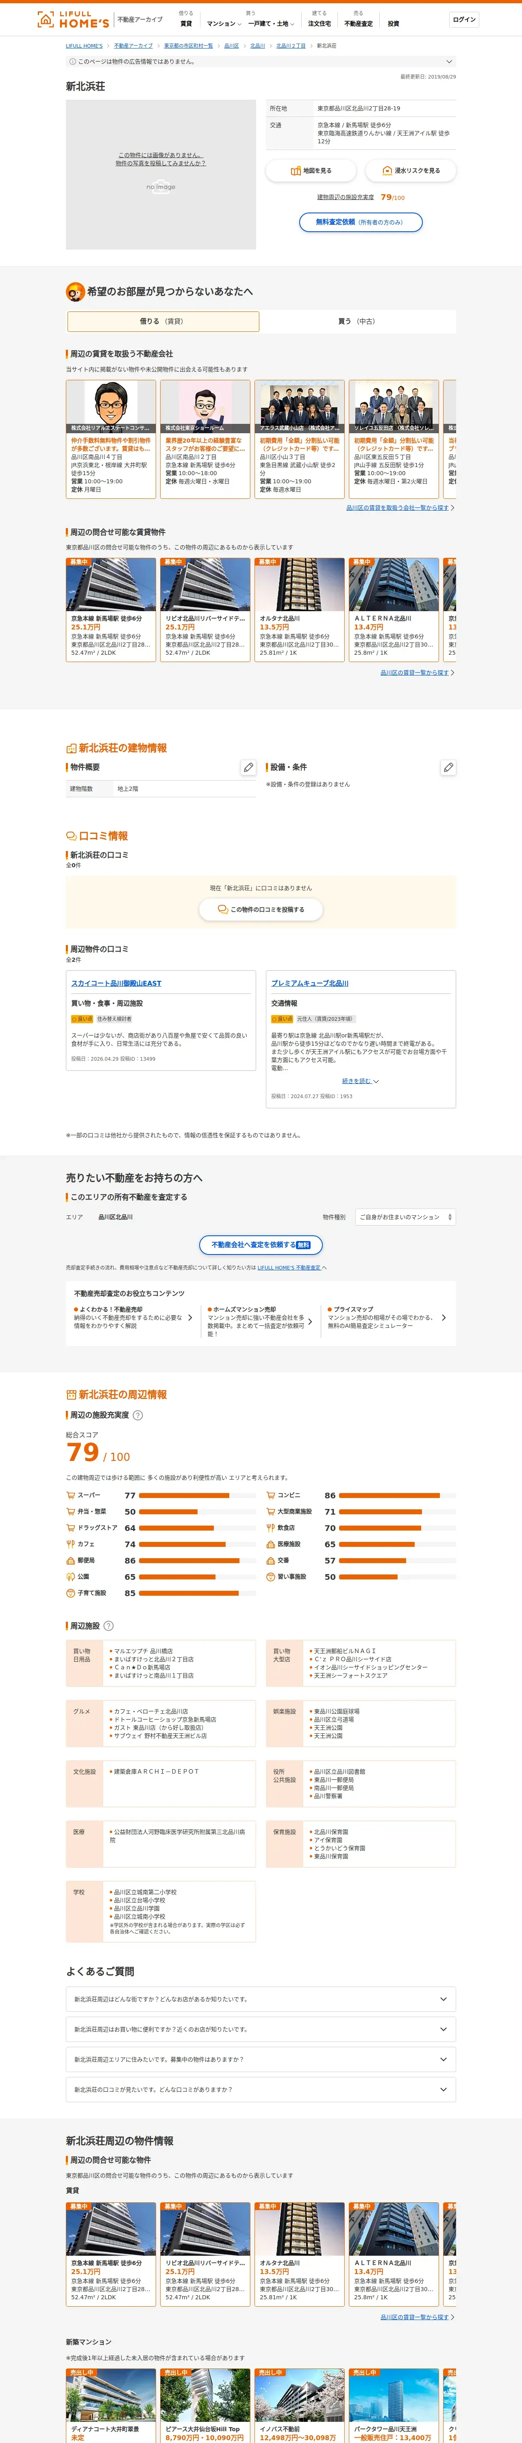
Task: Click the 浸水リスクを見る button
Action: click(411, 171)
